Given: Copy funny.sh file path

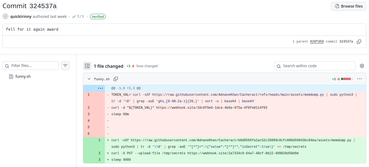Looking at the screenshot, I should [116, 79].
